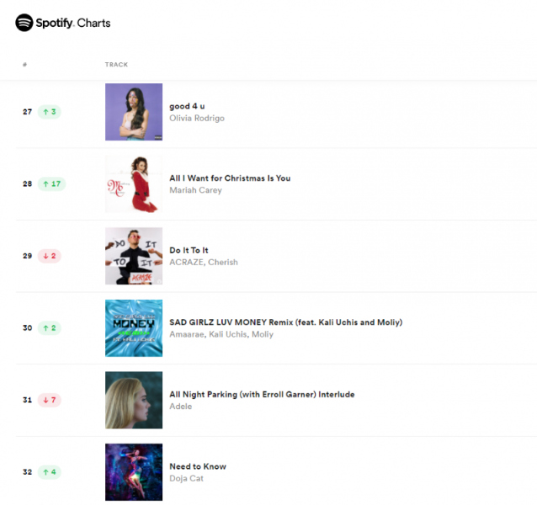
Task: Open Mariah Carey Christmas album artwork
Action: 134,183
